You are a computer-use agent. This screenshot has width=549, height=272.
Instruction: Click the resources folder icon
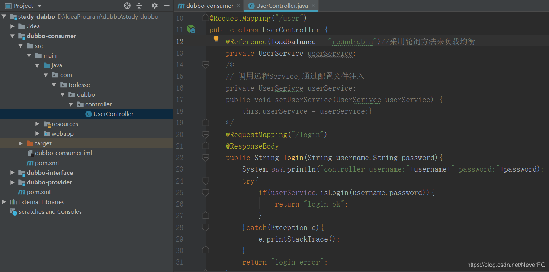click(47, 124)
